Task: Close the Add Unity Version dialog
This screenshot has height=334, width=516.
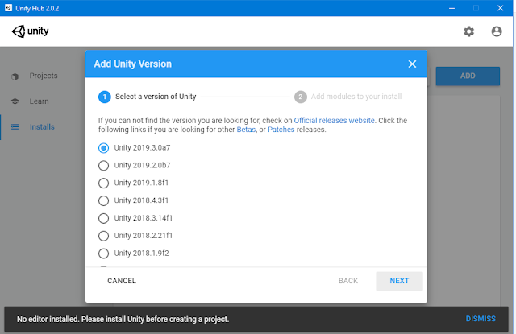Action: 412,64
